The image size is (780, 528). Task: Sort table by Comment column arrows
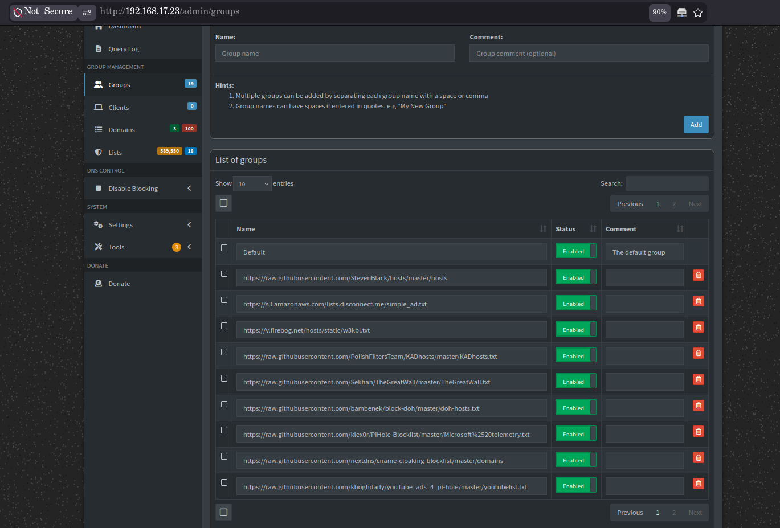click(680, 229)
